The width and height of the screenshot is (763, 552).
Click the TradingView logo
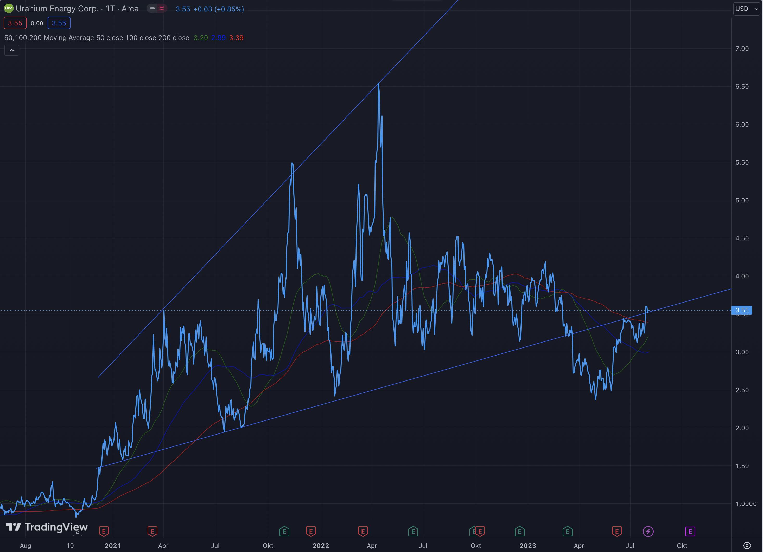click(46, 527)
